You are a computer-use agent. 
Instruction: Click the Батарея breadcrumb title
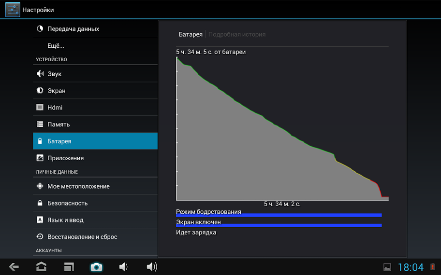tap(191, 34)
